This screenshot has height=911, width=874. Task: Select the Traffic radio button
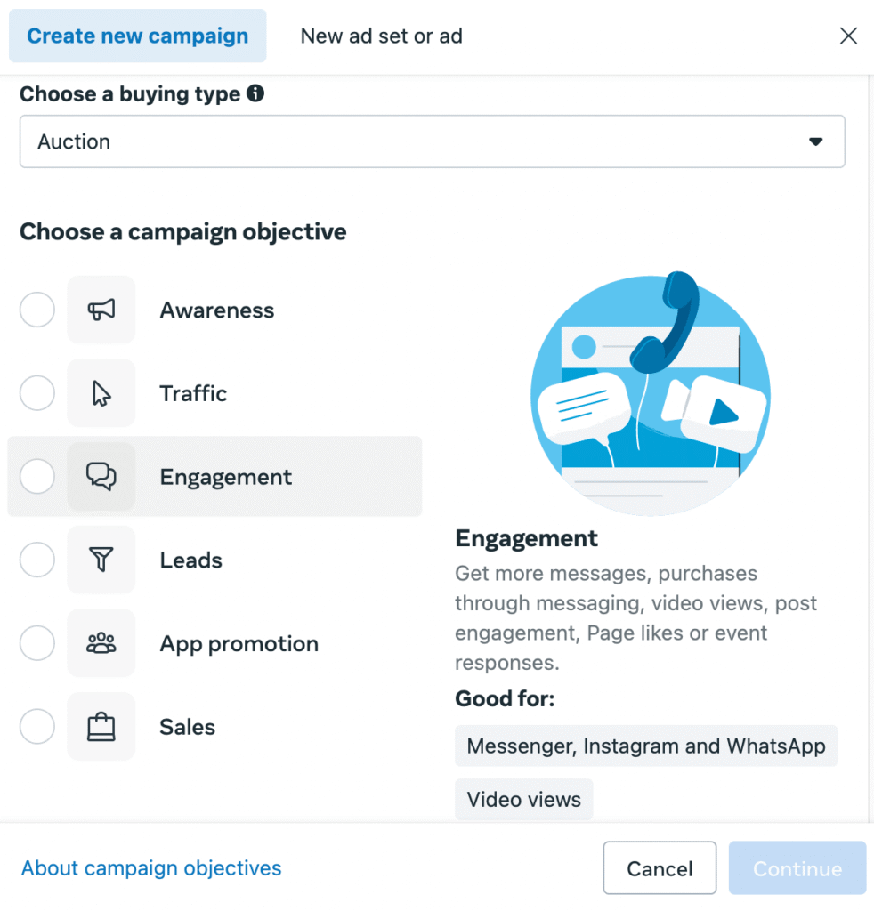(x=37, y=393)
